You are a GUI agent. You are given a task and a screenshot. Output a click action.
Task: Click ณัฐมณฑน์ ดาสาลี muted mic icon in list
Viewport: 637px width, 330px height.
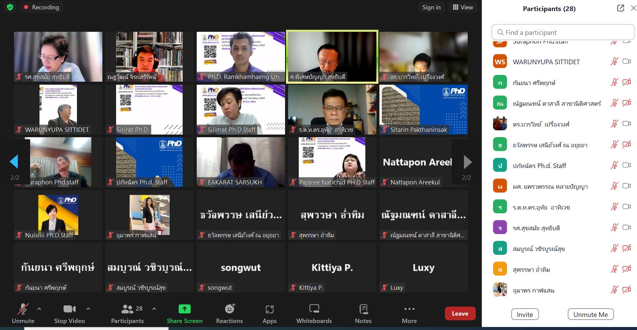click(x=614, y=103)
